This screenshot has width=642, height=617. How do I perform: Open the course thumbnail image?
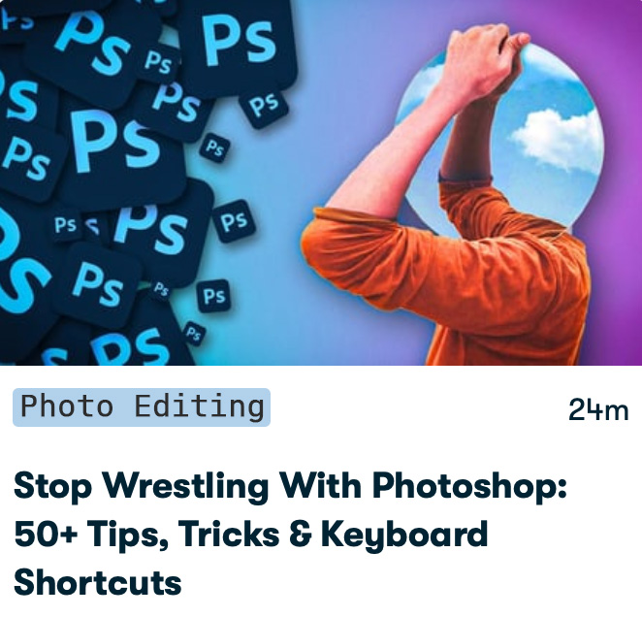pos(321,182)
